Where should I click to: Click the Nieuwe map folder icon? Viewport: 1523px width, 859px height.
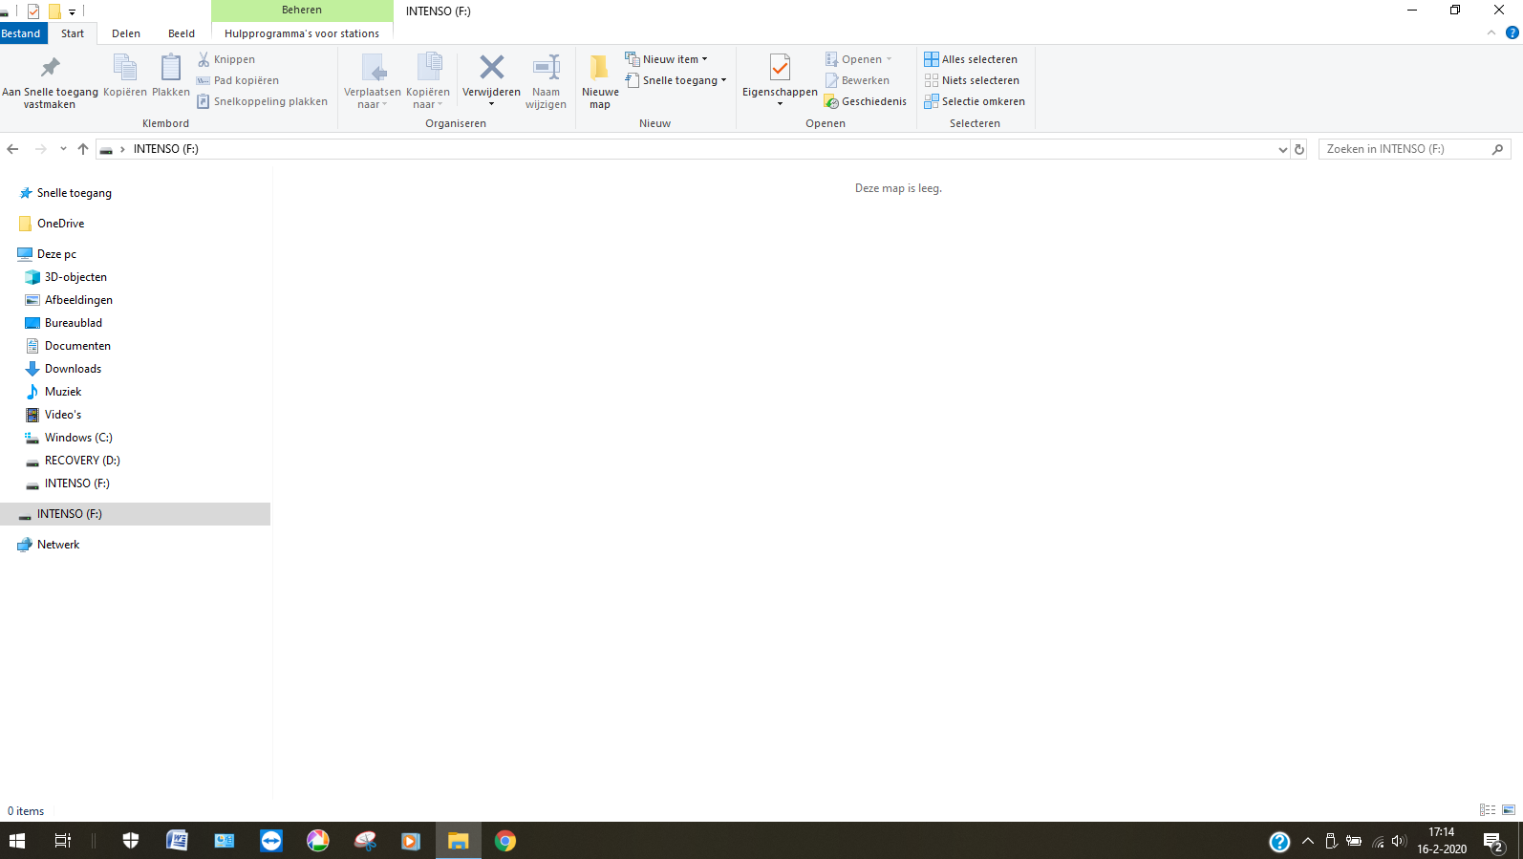pyautogui.click(x=599, y=69)
